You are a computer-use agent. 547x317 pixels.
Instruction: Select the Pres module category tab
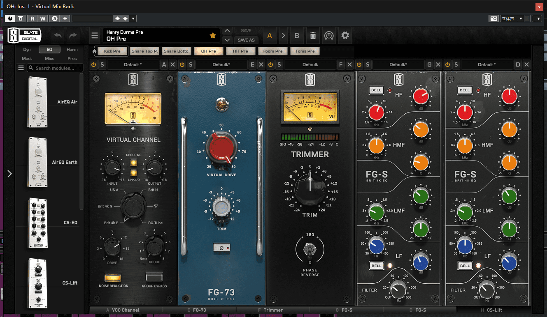click(72, 59)
